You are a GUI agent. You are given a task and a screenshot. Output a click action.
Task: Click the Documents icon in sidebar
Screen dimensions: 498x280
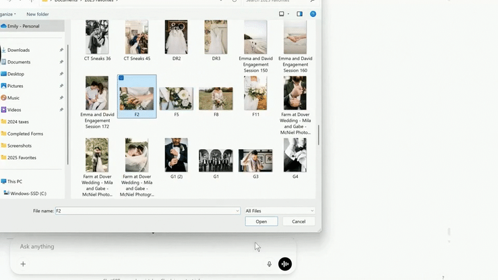coord(3,62)
